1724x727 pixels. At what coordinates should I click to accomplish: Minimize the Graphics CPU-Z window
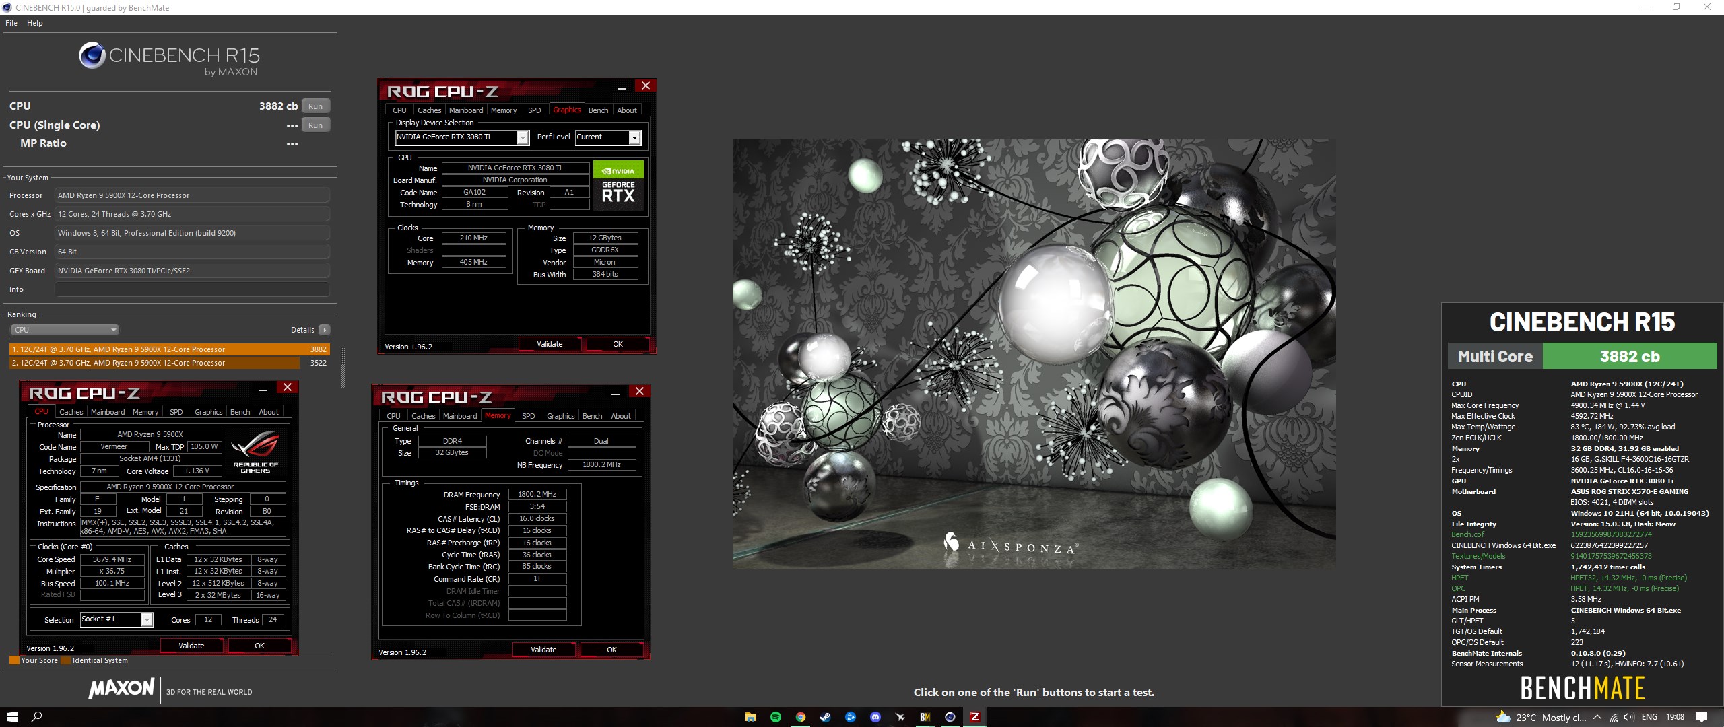622,88
